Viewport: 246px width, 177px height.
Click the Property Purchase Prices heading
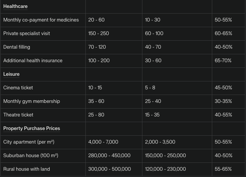(x=32, y=128)
